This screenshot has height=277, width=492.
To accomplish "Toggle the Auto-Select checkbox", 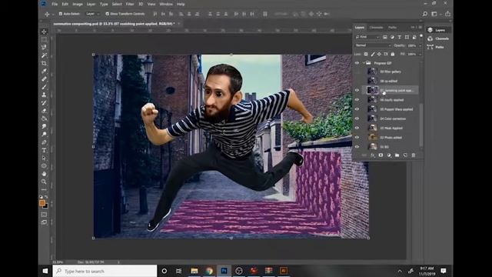I will (61, 14).
